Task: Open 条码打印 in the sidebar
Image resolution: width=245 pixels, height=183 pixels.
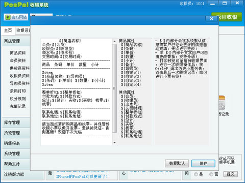Action: (x=18, y=91)
